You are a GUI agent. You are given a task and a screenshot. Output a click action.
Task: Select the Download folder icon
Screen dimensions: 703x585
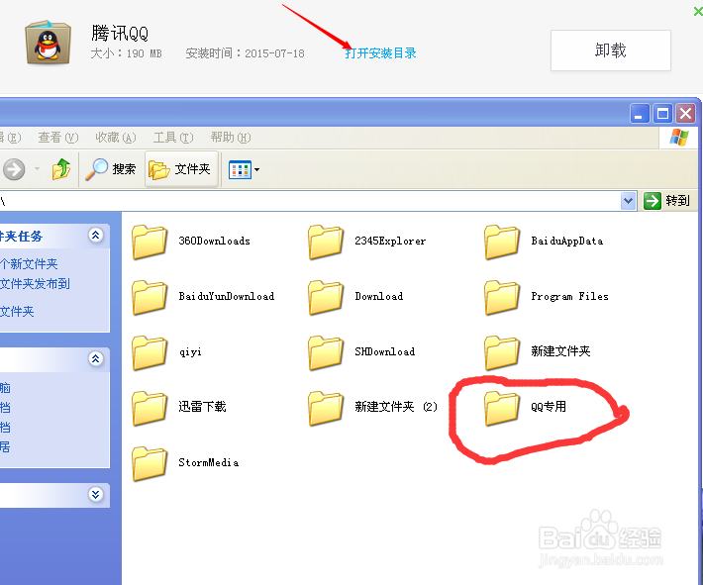click(x=326, y=297)
